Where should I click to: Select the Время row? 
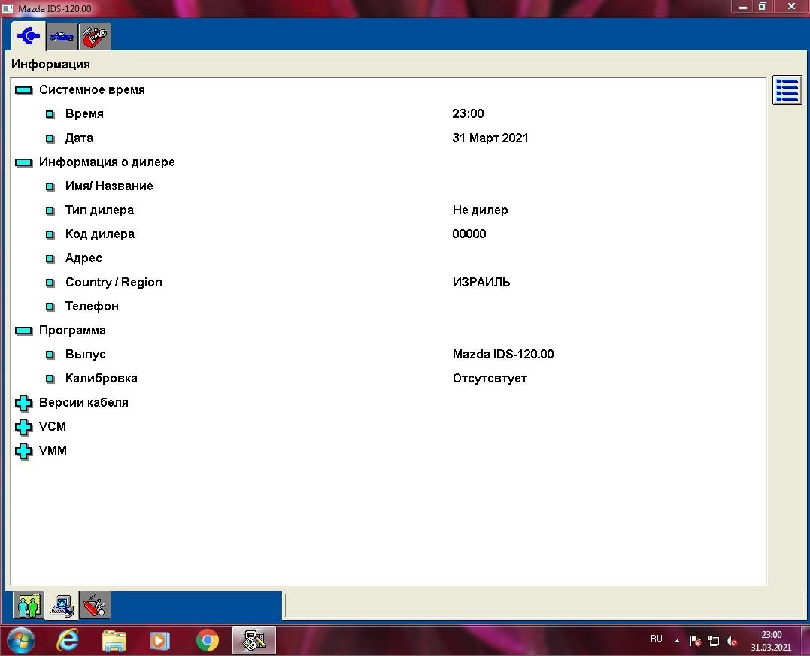387,114
